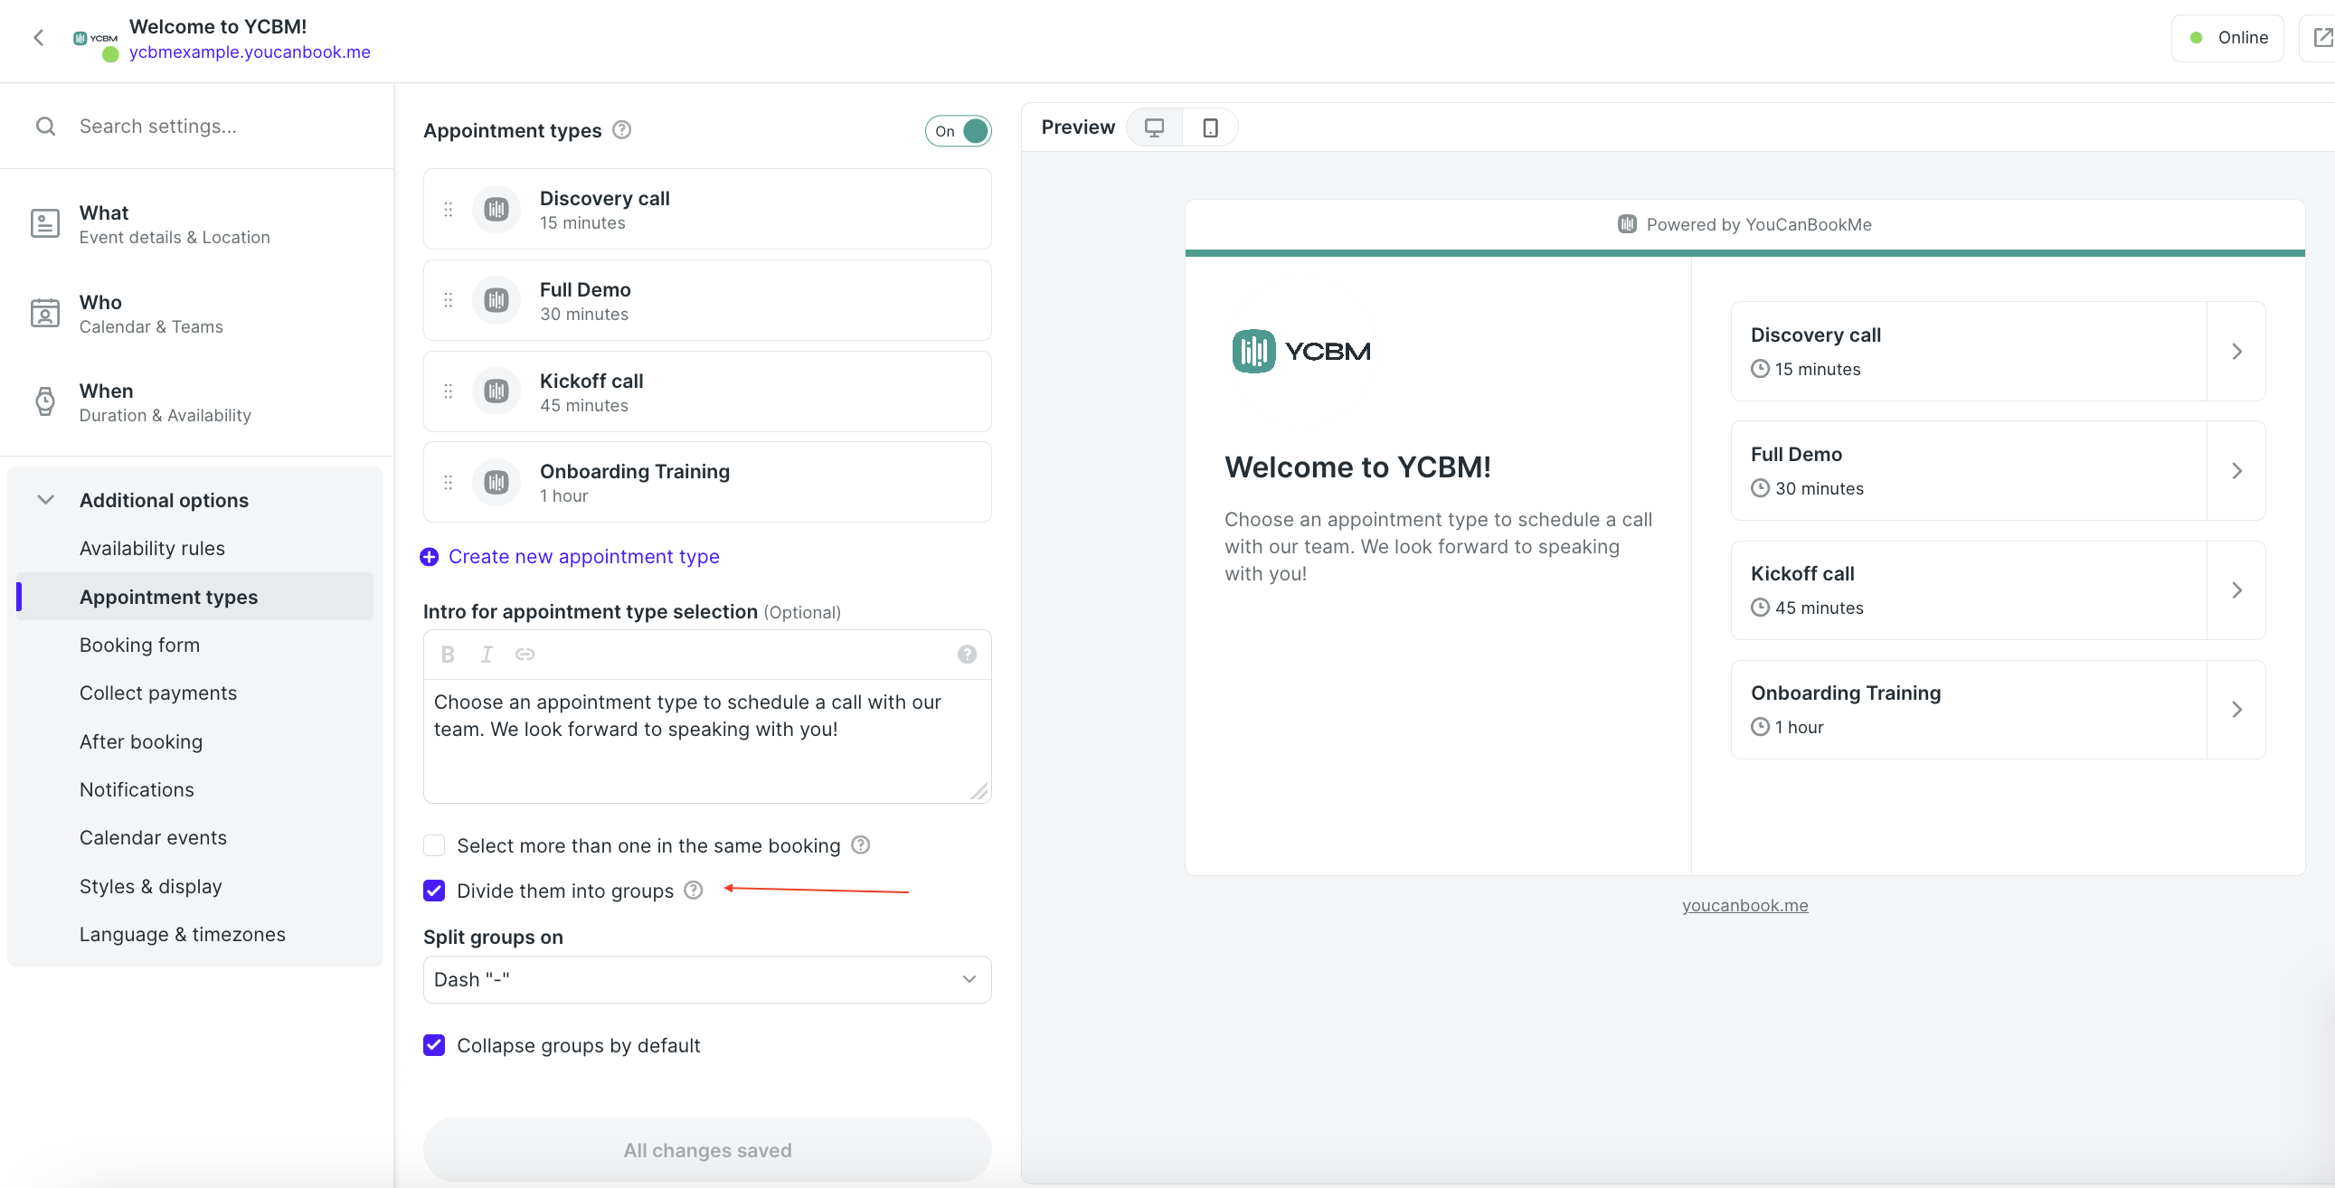The height and width of the screenshot is (1188, 2335).
Task: Uncheck Divide them into groups
Action: (x=434, y=891)
